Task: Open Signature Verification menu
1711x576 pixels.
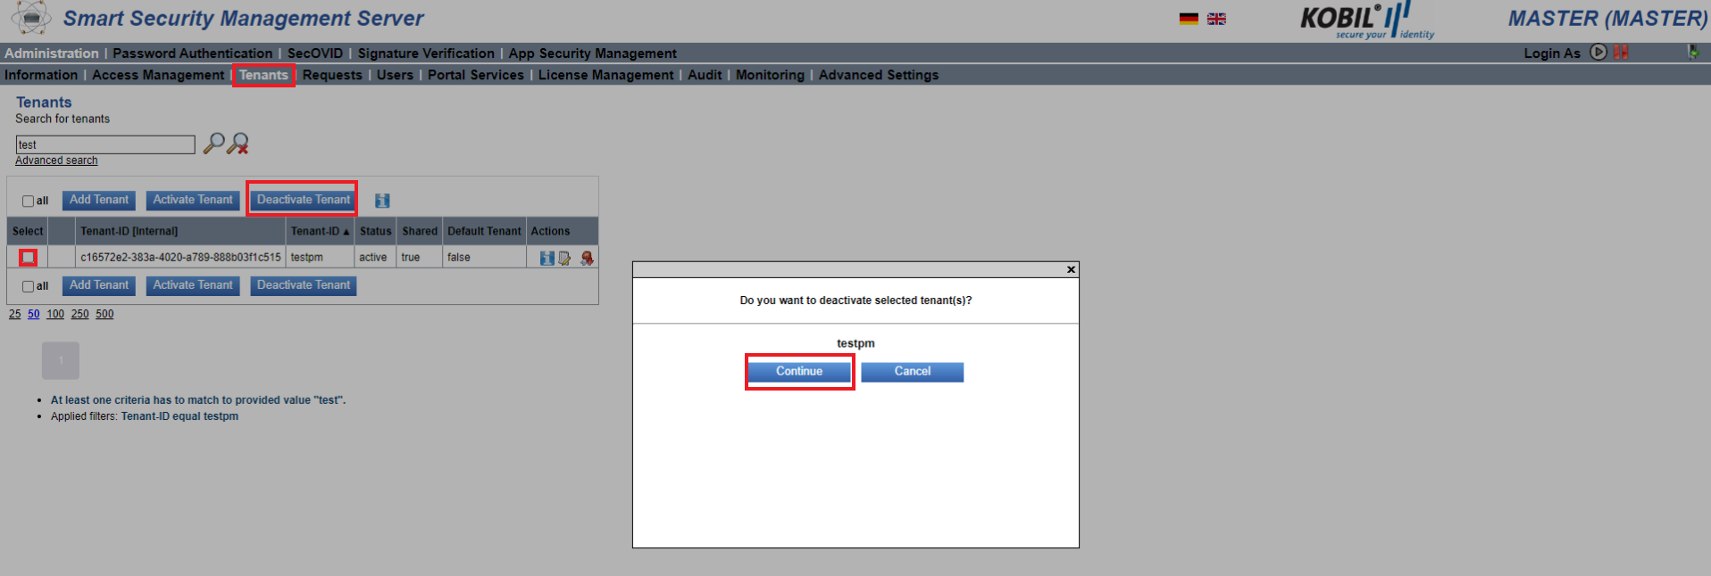Action: 426,53
